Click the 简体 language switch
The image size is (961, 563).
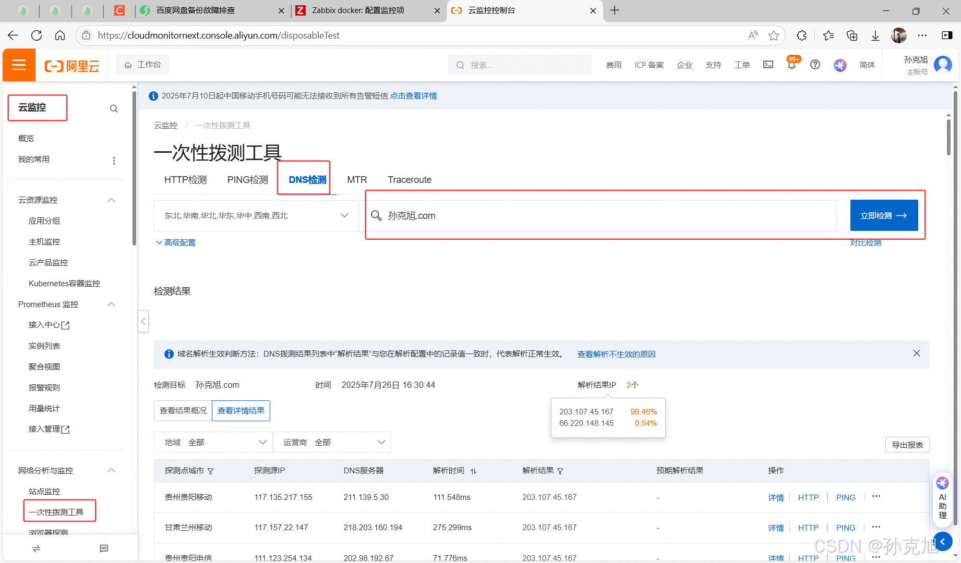click(867, 65)
